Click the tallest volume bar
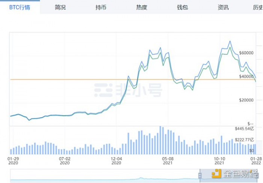Screen dimensions: 263x183 (160, 140)
